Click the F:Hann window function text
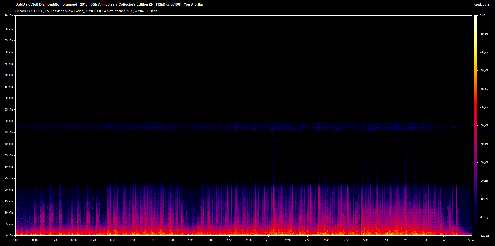Image resolution: width=495 pixels, height=246 pixels. coord(153,11)
